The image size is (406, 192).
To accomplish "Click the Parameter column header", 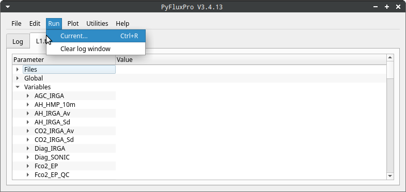I will pos(64,59).
